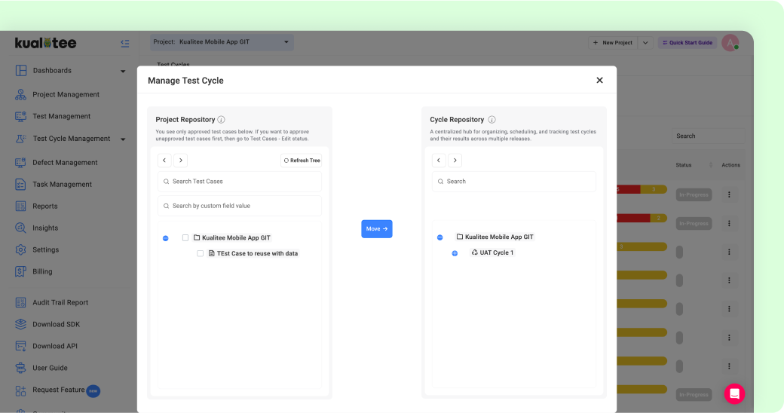784x413 pixels.
Task: Check TEst Case to reuse with data
Action: pyautogui.click(x=200, y=253)
